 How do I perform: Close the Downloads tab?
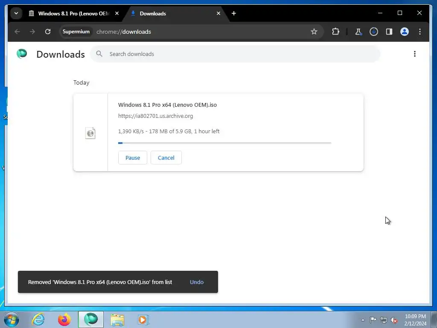218,13
